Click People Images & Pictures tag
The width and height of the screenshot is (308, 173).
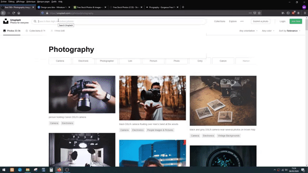click(x=160, y=130)
